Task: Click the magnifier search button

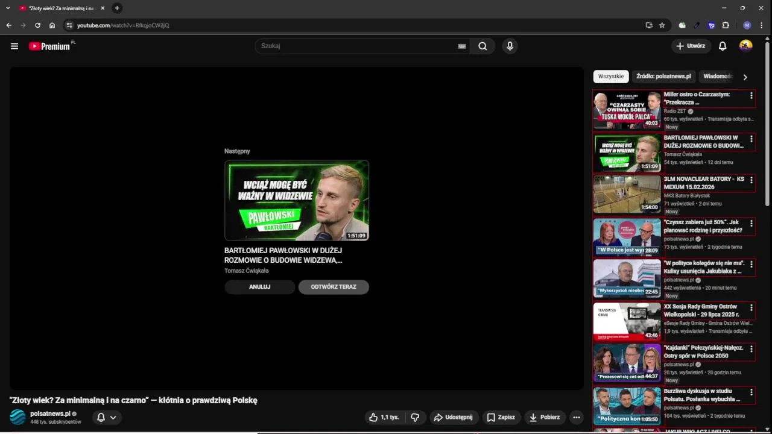Action: coord(482,46)
